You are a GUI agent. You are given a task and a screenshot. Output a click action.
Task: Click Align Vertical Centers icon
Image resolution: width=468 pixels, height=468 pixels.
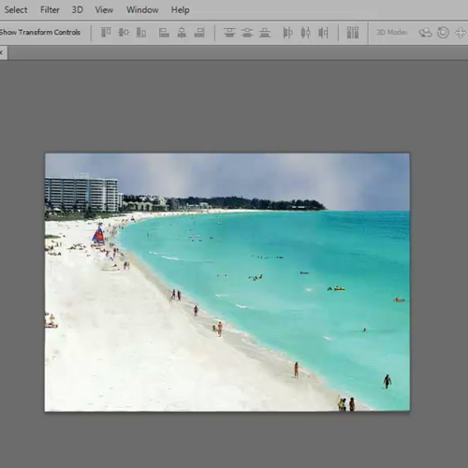pyautogui.click(x=124, y=32)
